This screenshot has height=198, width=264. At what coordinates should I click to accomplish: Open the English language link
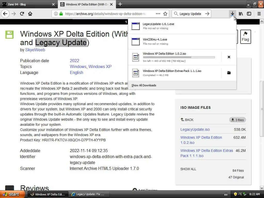pyautogui.click(x=76, y=72)
